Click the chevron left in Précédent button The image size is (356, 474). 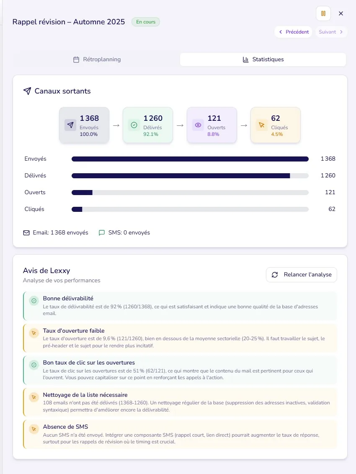pyautogui.click(x=281, y=32)
